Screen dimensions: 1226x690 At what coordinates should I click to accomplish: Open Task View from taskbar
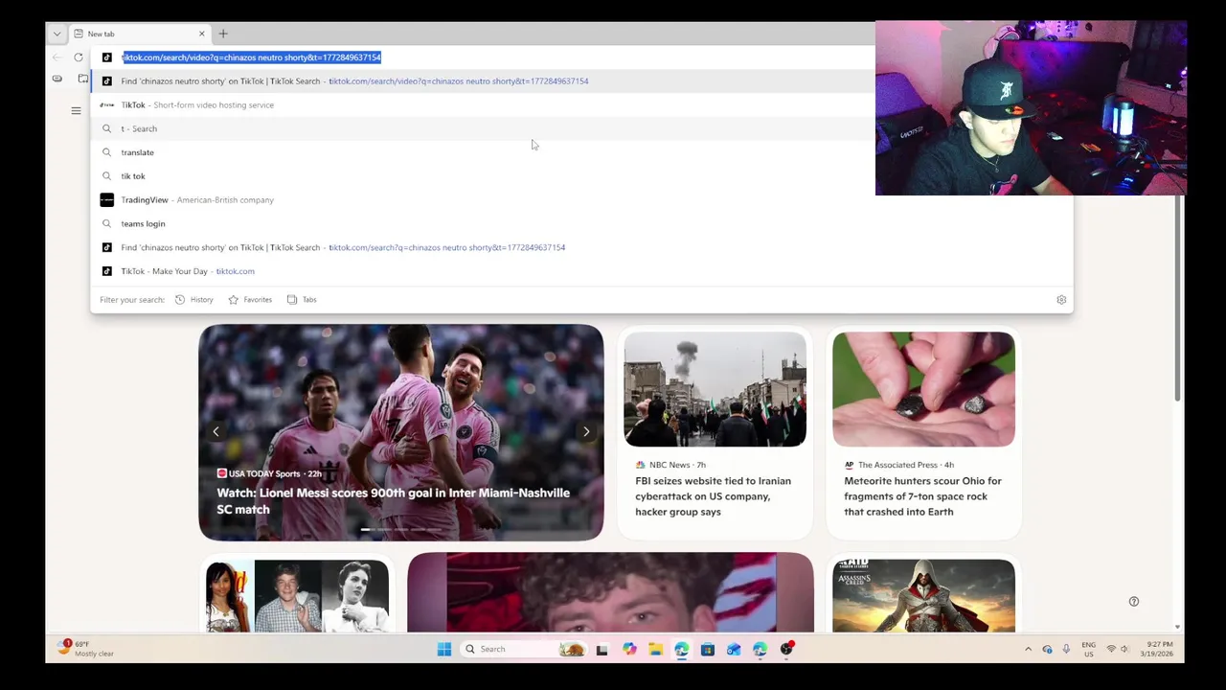(x=602, y=649)
